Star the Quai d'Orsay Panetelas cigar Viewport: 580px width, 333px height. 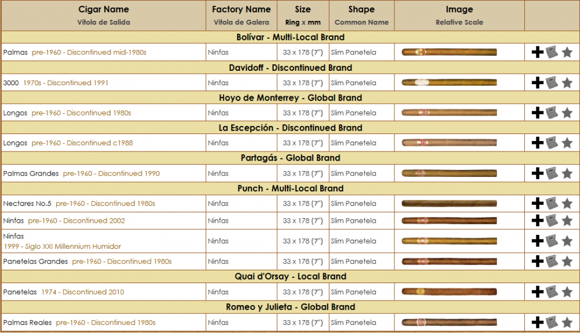pyautogui.click(x=567, y=292)
